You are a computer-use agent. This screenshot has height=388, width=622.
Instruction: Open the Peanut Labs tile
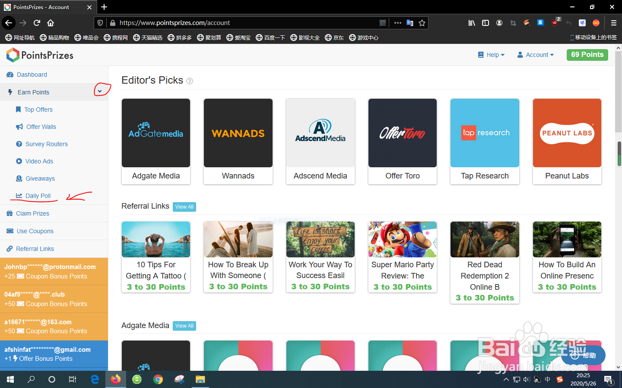coord(567,141)
